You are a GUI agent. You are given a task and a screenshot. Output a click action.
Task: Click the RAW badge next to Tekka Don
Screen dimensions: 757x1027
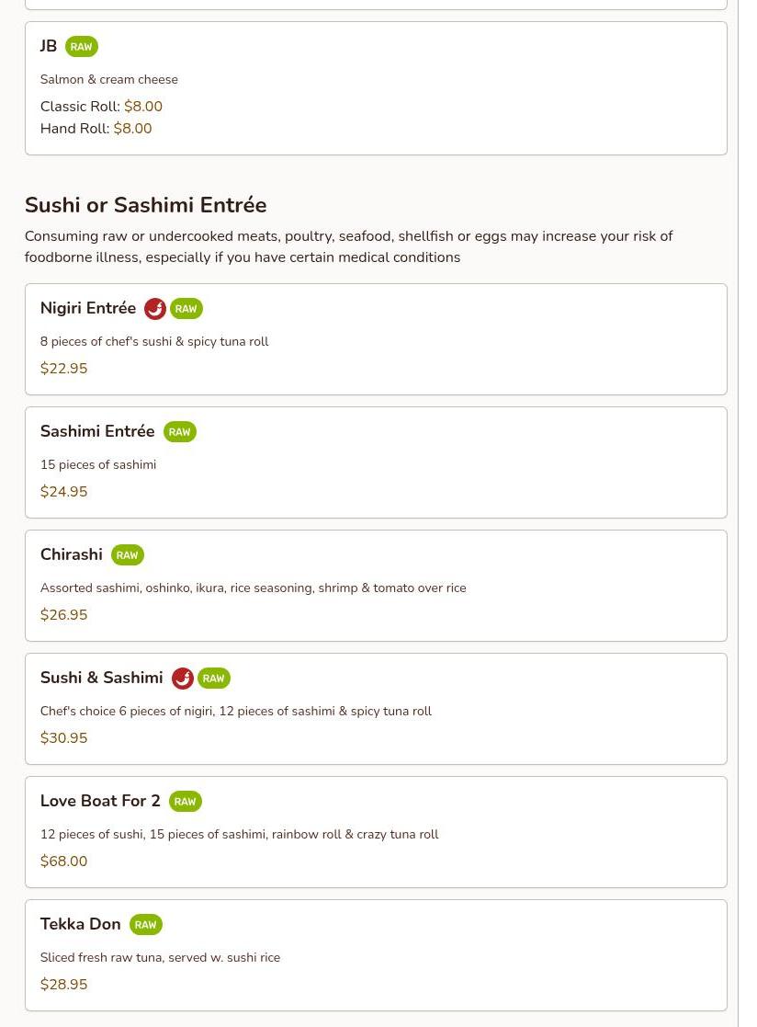[146, 924]
